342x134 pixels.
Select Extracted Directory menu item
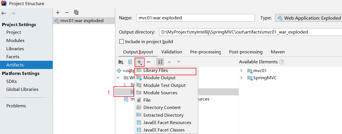tap(166, 115)
